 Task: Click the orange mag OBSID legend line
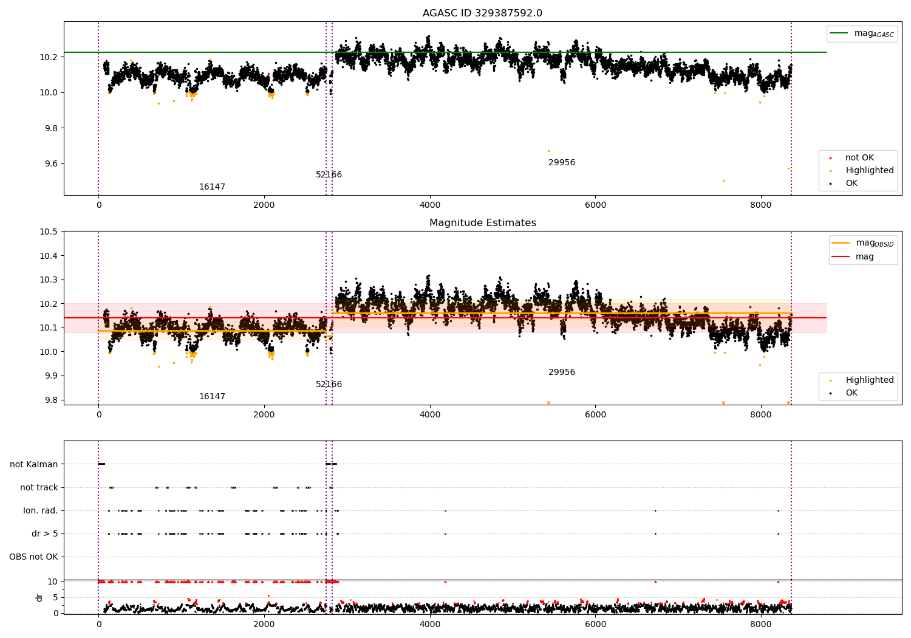[x=841, y=243]
